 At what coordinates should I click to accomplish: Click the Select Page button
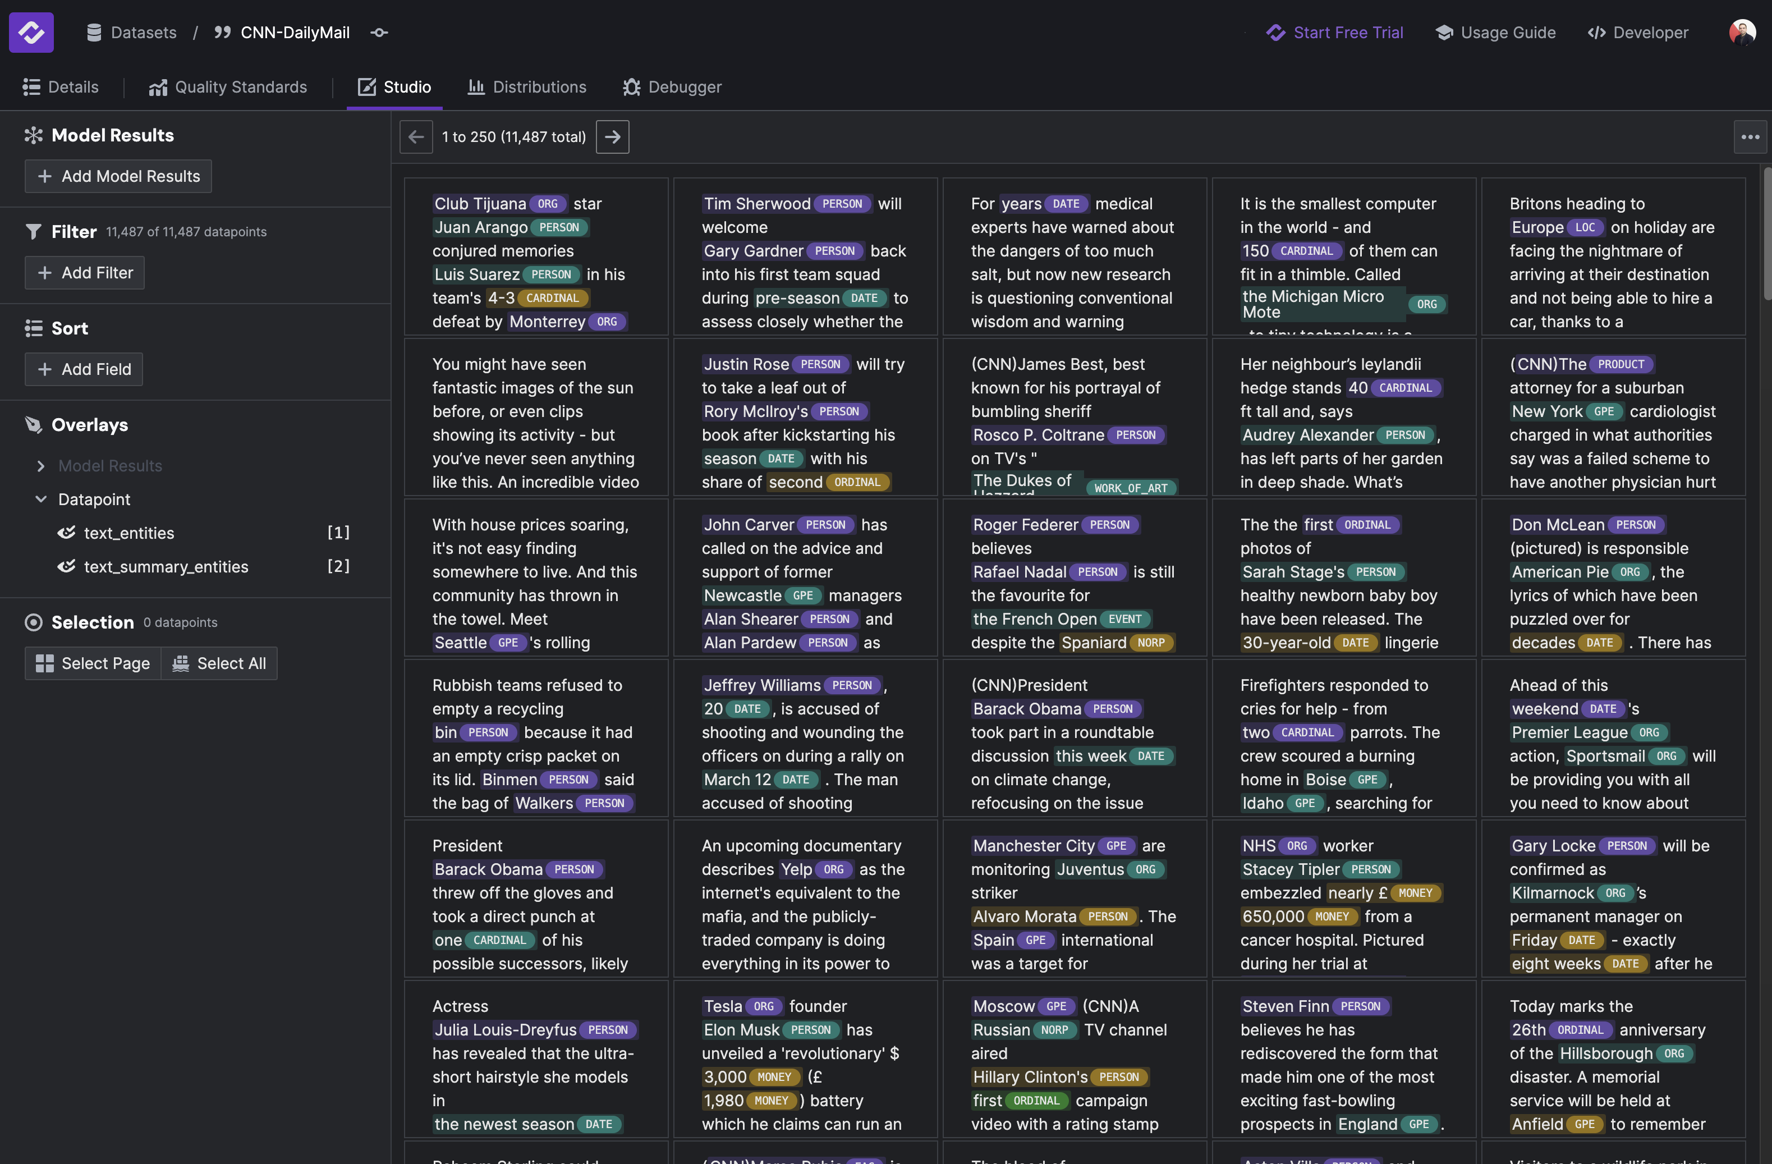pos(93,663)
